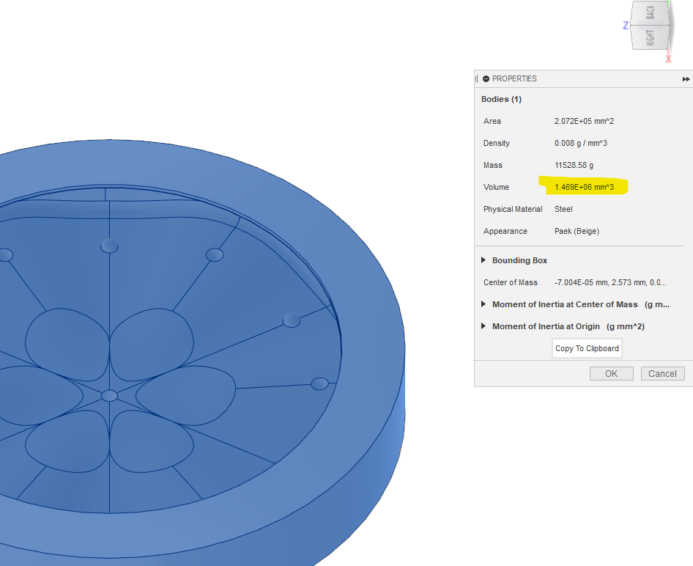Collapse the Properties panel with the double-arrow

(x=686, y=78)
